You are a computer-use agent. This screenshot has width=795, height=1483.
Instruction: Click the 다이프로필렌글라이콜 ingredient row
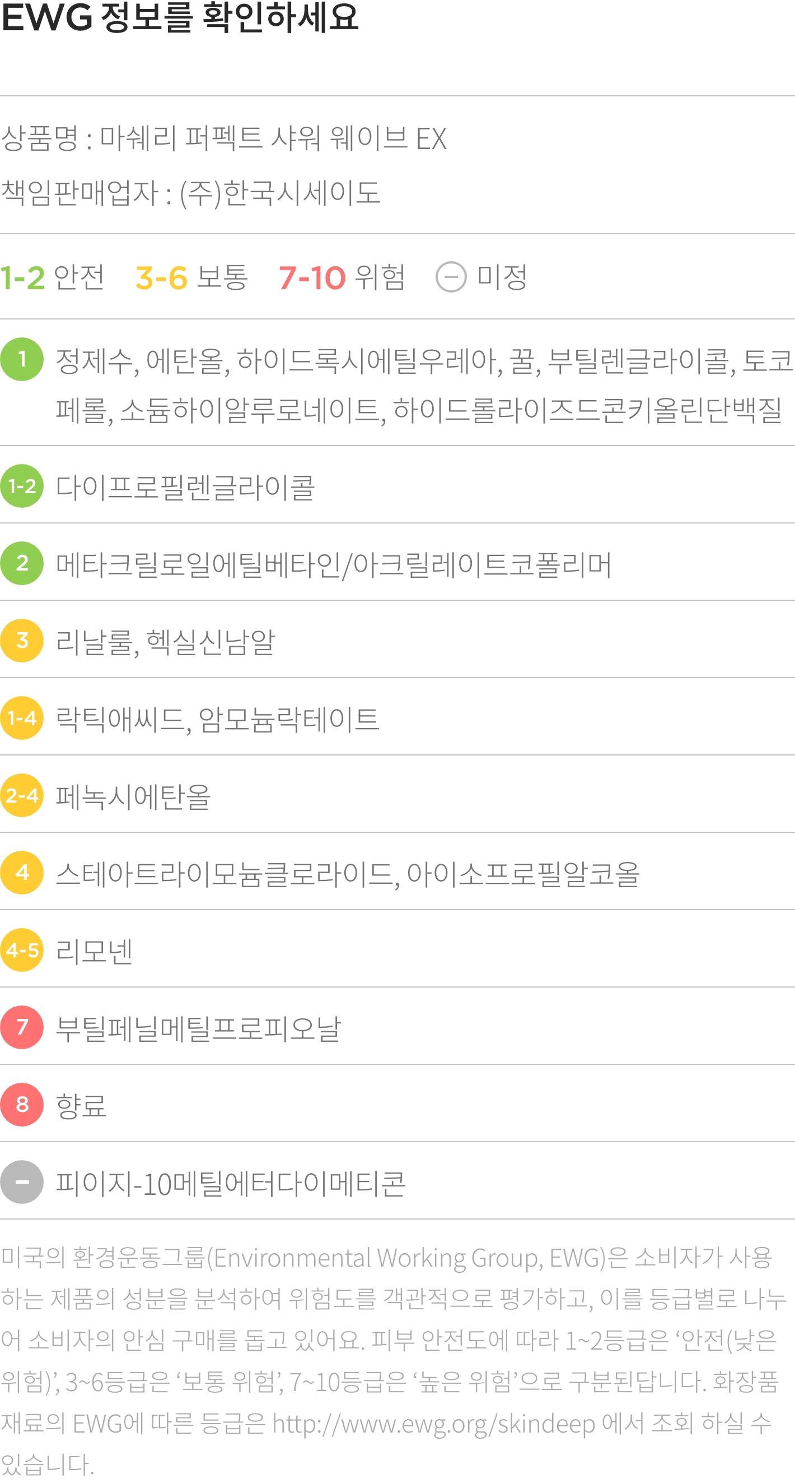pyautogui.click(x=397, y=486)
